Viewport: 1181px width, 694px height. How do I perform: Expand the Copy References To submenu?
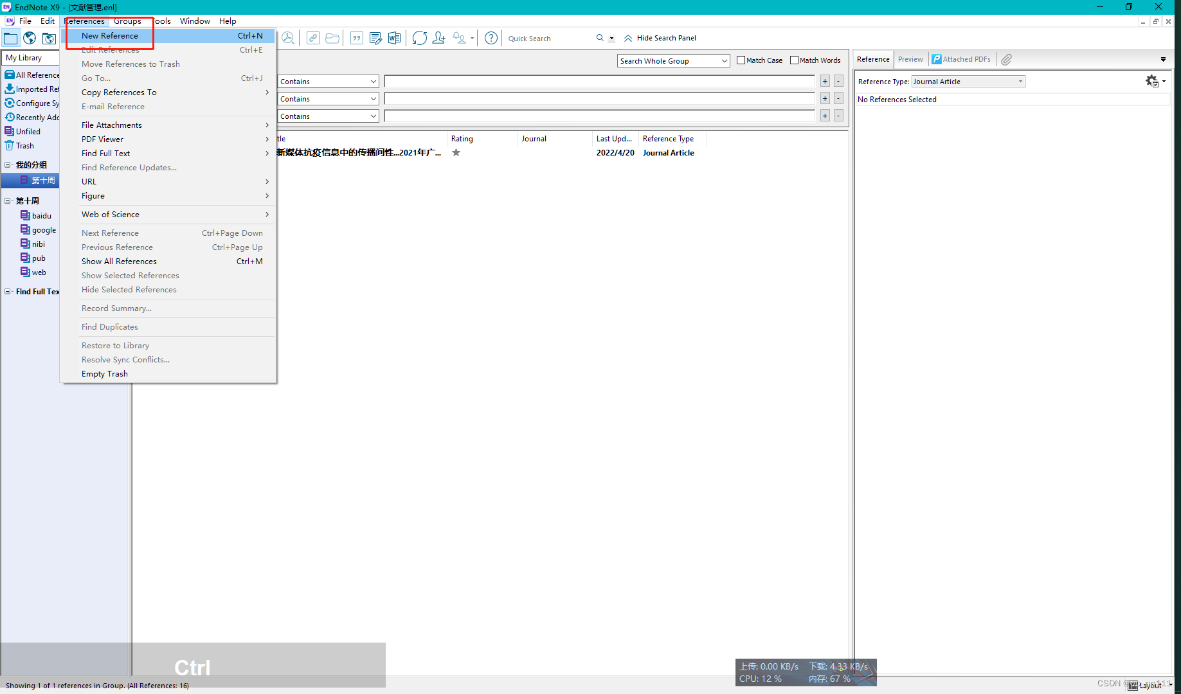168,93
